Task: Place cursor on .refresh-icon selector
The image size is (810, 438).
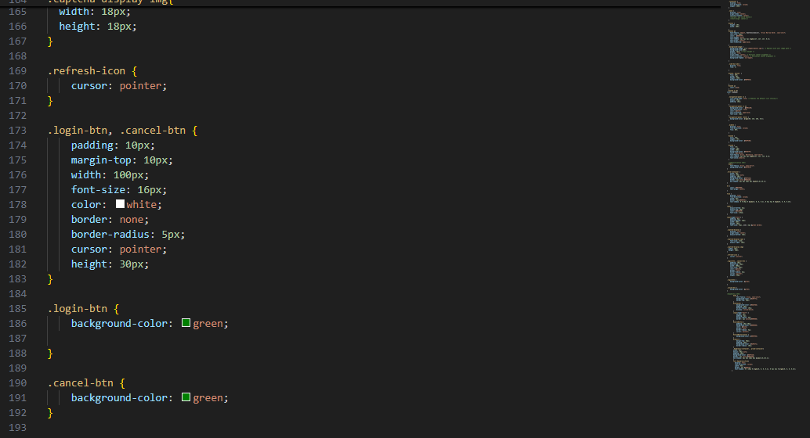Action: 86,70
